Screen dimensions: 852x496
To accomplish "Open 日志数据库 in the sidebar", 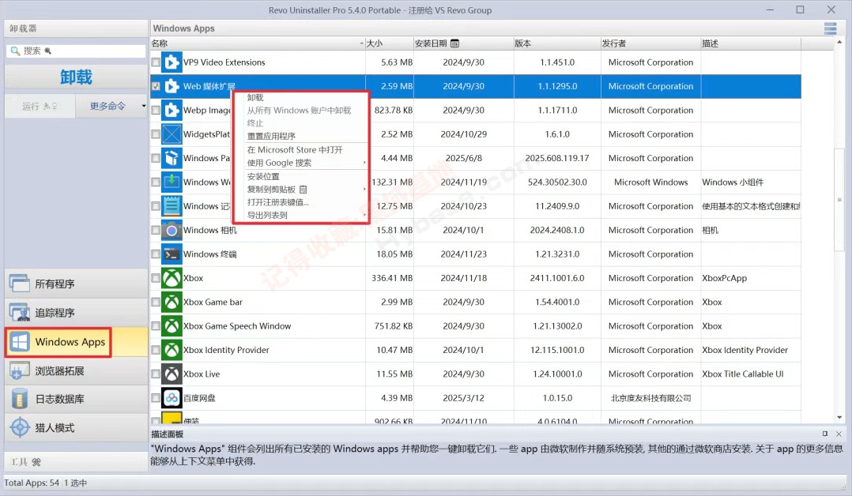I will [76, 399].
